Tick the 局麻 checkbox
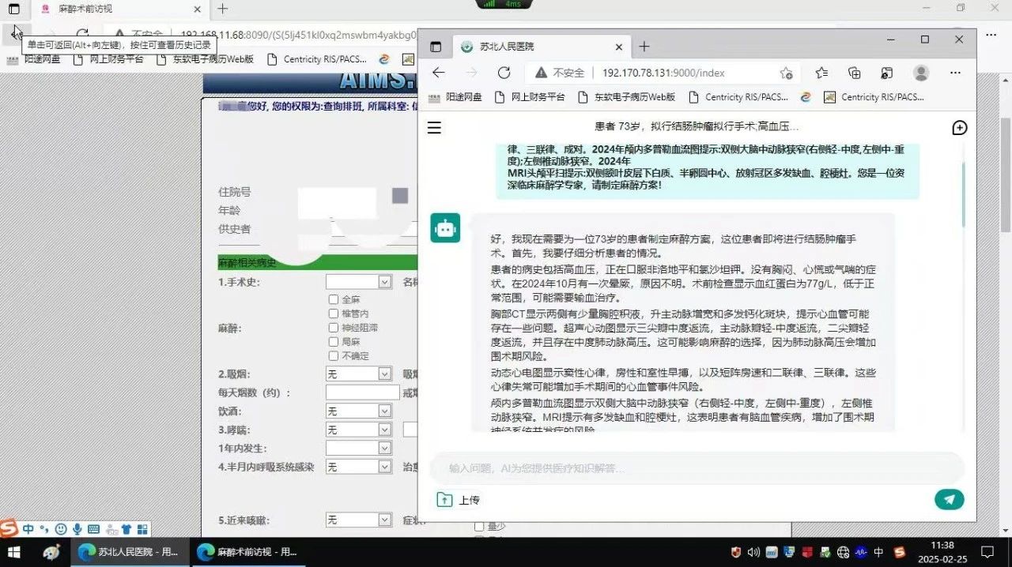The height and width of the screenshot is (567, 1012). pyautogui.click(x=334, y=342)
